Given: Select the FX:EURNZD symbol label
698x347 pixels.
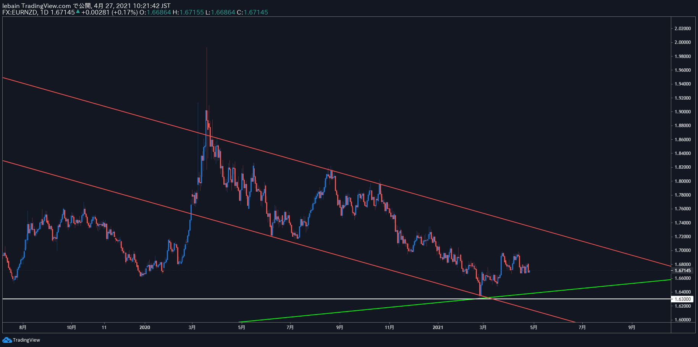Looking at the screenshot, I should click(x=20, y=12).
